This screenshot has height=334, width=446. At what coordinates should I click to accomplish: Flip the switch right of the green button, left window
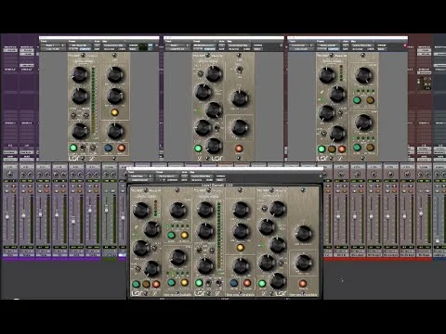click(x=83, y=148)
